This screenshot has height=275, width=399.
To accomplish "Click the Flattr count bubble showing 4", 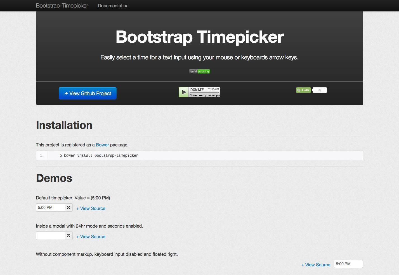I will [x=320, y=90].
